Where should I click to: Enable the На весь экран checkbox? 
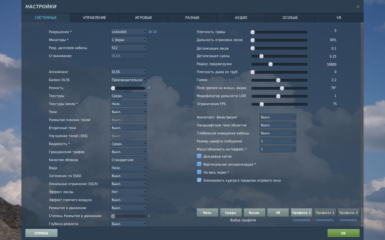199,172
